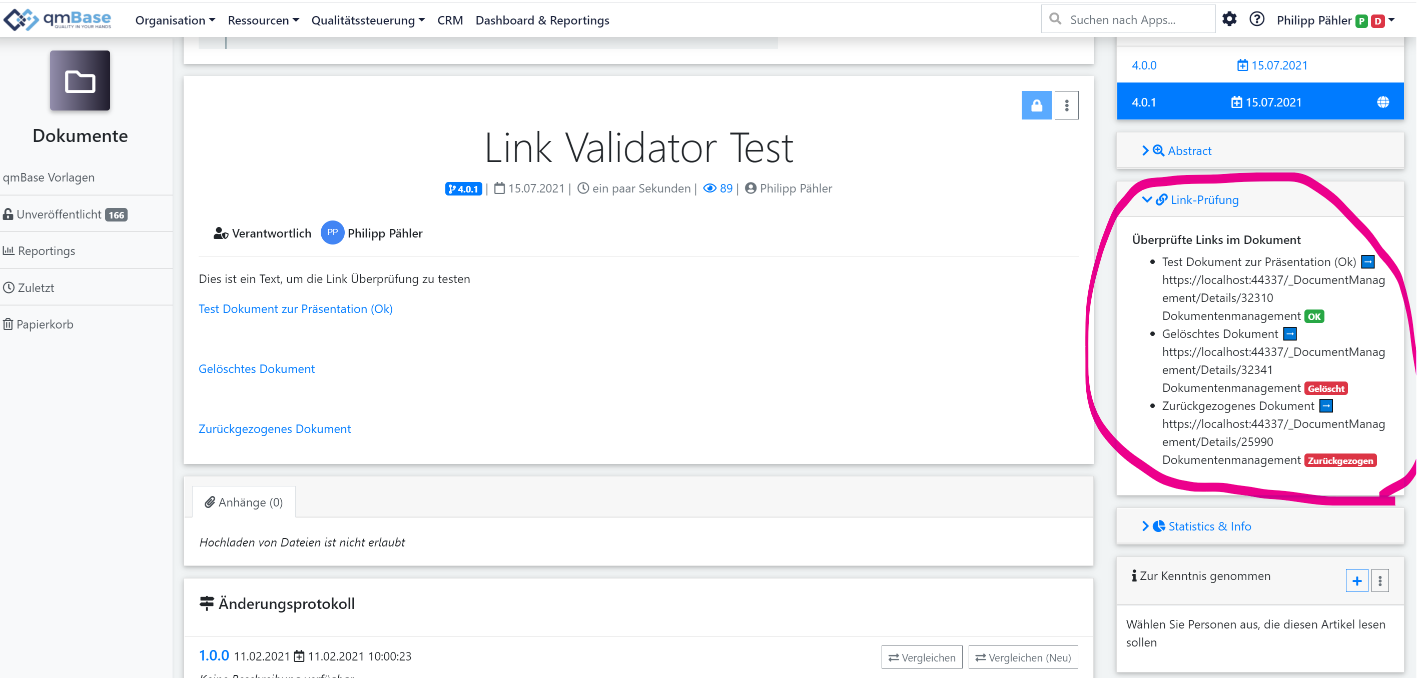
Task: Click the globe icon on version 4.0.1
Action: (x=1382, y=102)
